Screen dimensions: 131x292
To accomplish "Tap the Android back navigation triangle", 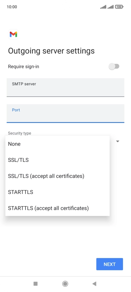I will (94, 284).
